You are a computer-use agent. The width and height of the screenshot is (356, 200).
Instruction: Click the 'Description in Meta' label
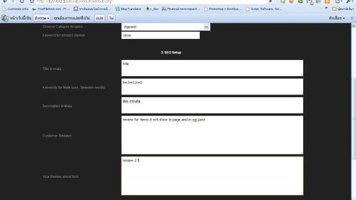57,106
